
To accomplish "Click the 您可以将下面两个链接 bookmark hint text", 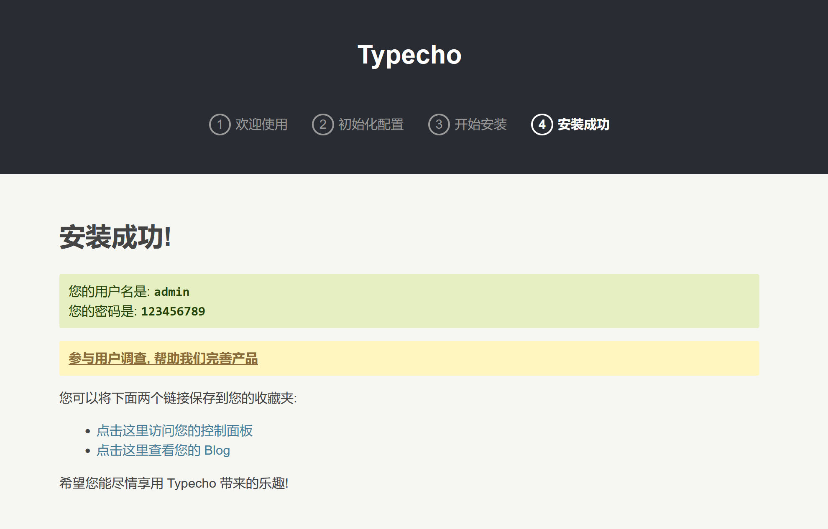I will coord(178,398).
